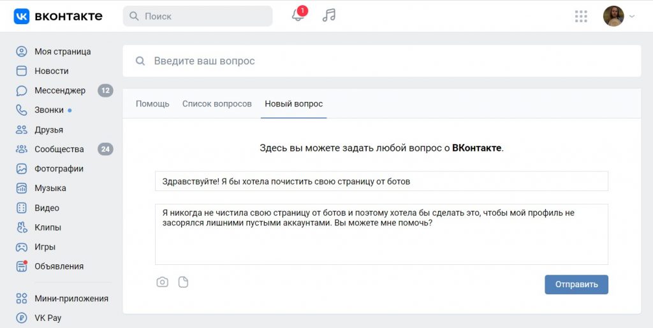Attach a photo with camera icon
653x328 pixels.
163,282
